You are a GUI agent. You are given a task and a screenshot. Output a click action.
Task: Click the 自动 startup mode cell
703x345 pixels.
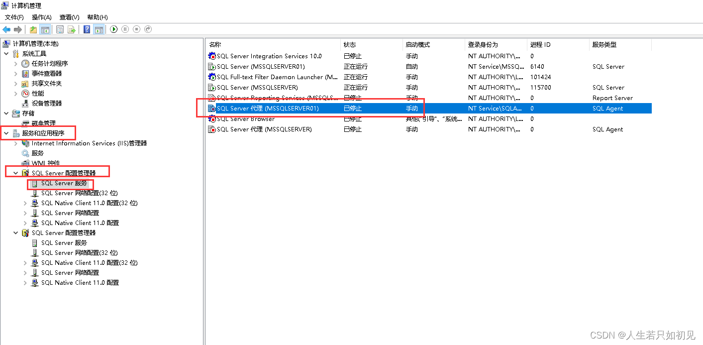pos(412,67)
